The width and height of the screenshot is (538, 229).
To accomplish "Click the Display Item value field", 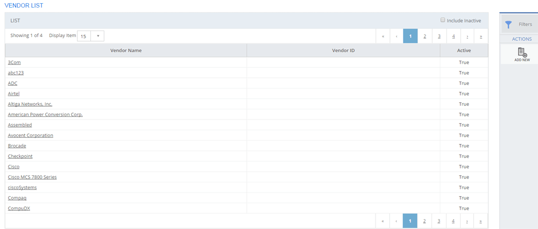I will [84, 36].
